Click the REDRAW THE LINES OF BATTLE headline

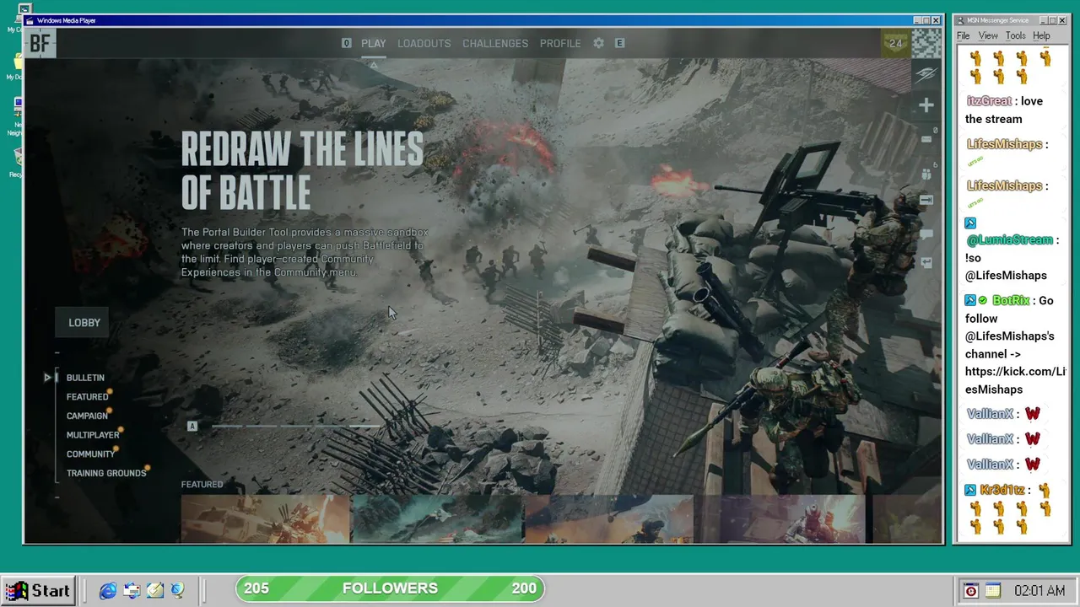(302, 171)
